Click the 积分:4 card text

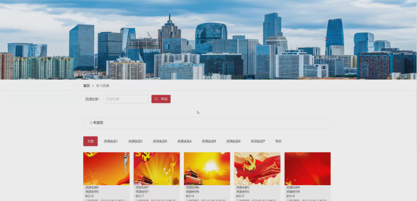pos(290,196)
